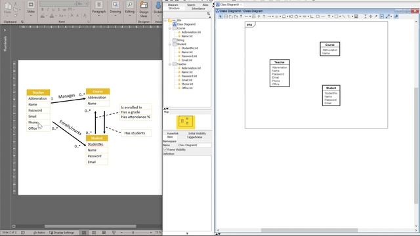Switch to the Search tab
Image resolution: width=420 pixels, height=236 pixels.
click(x=191, y=5)
